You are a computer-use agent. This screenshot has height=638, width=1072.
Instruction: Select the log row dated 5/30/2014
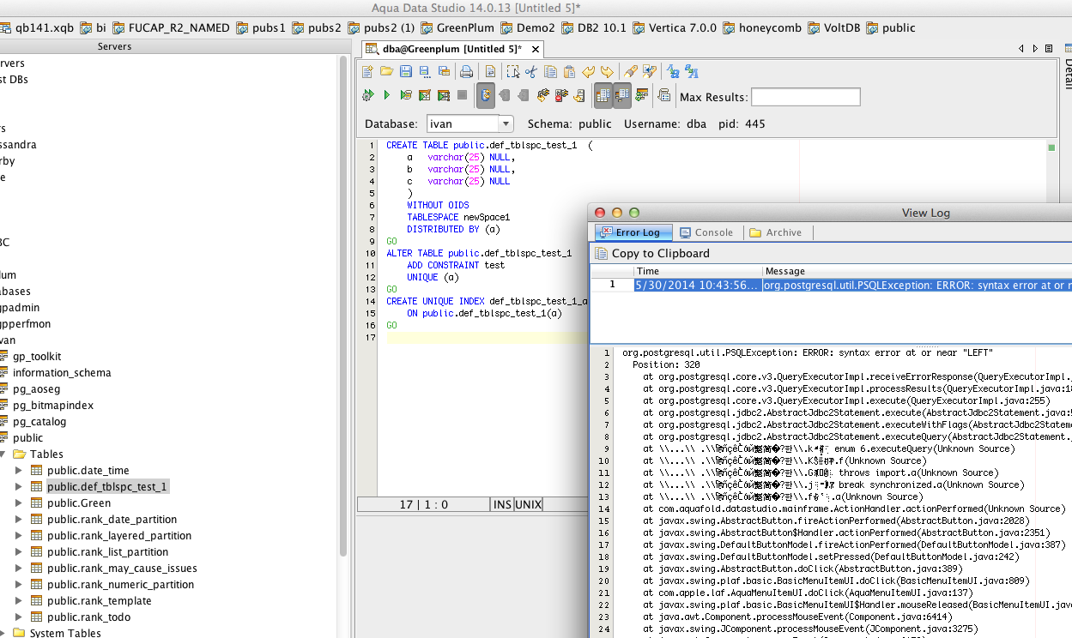point(831,285)
